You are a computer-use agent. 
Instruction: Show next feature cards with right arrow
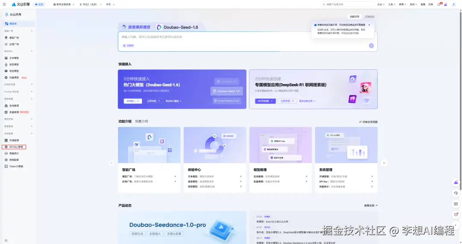coord(384,163)
